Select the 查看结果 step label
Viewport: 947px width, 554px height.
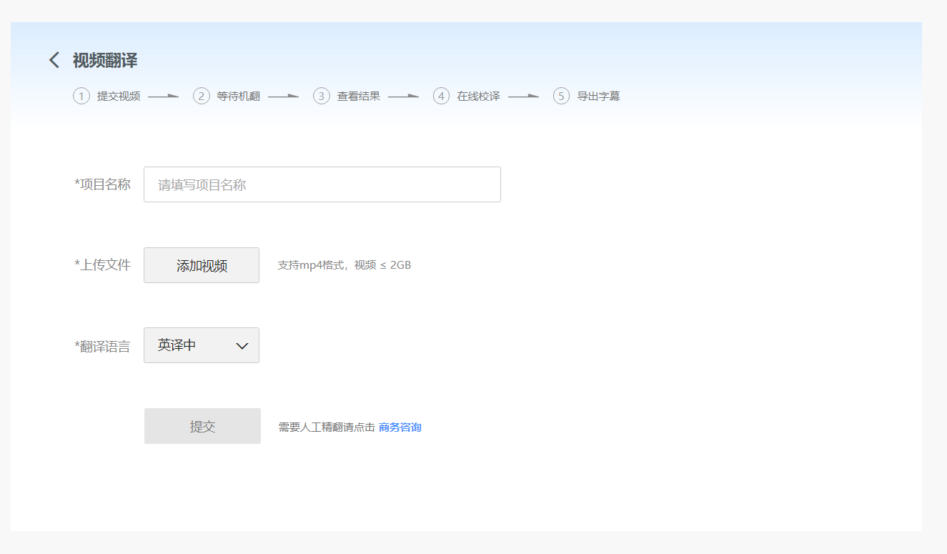tap(359, 97)
